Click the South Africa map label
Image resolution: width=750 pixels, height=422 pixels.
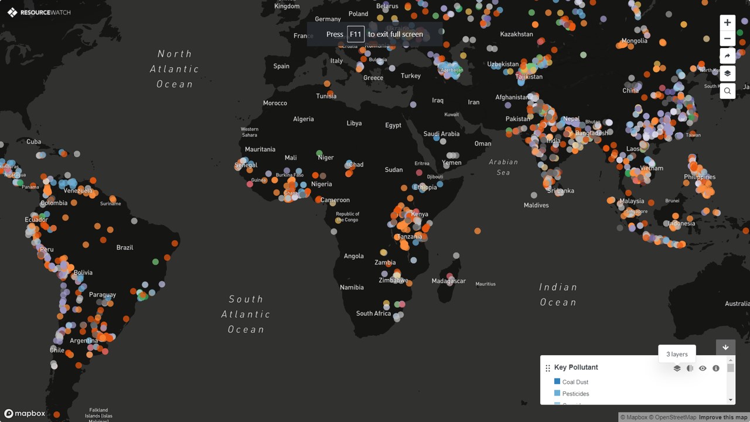click(x=373, y=314)
